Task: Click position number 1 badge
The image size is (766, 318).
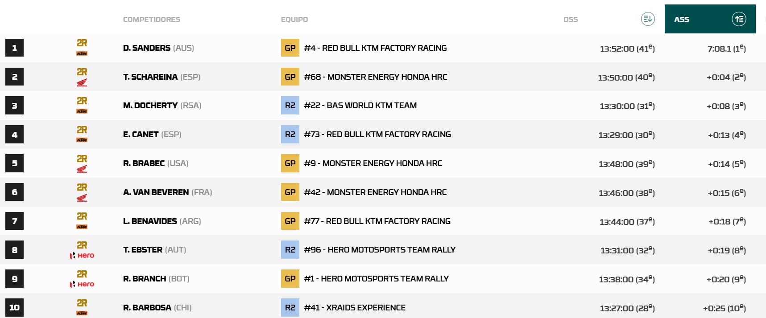Action: coord(14,48)
